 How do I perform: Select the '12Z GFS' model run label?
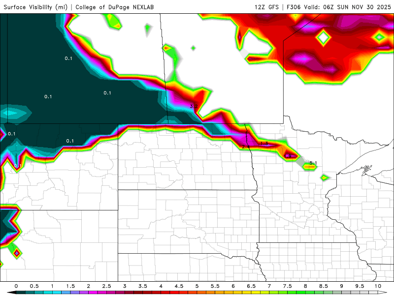266,7
